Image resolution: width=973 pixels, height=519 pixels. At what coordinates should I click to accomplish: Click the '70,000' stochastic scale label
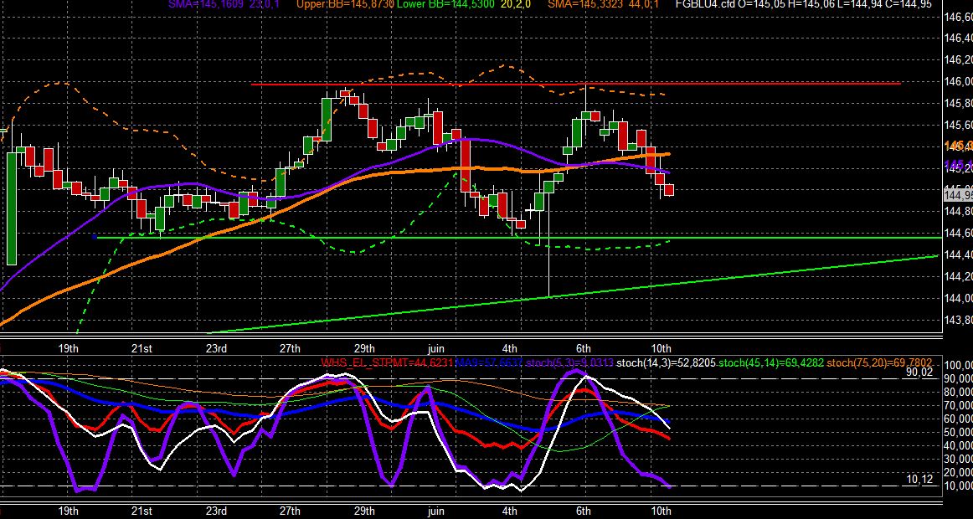point(957,404)
